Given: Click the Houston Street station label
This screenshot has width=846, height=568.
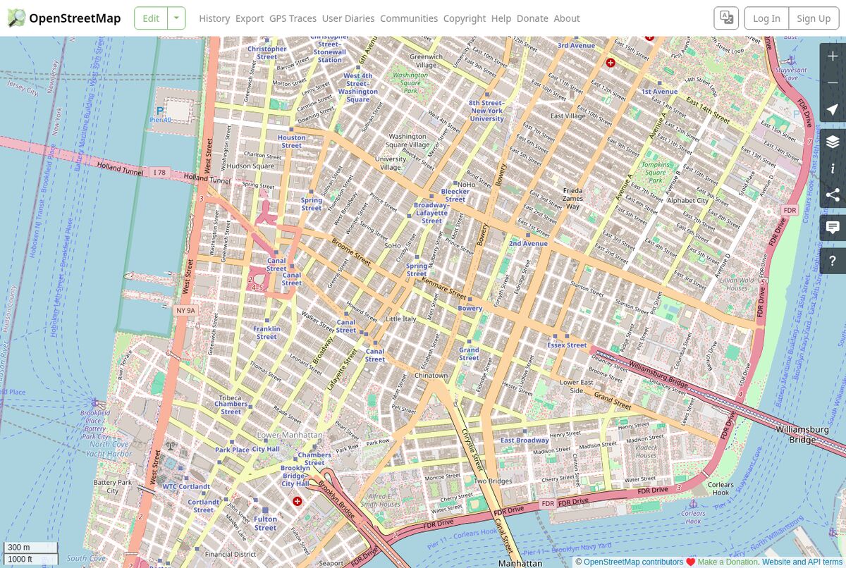Looking at the screenshot, I should [291, 142].
